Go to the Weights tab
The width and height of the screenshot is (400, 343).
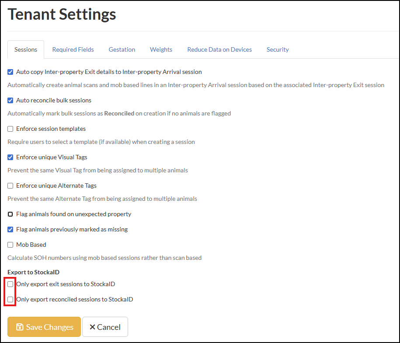161,49
